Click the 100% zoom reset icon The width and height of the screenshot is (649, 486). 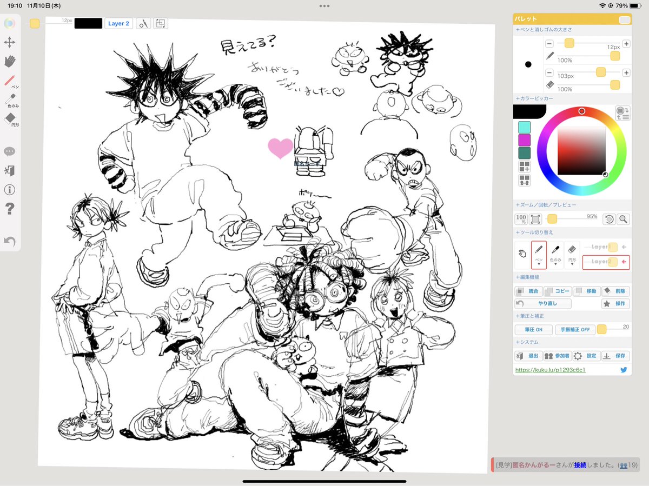pos(521,219)
